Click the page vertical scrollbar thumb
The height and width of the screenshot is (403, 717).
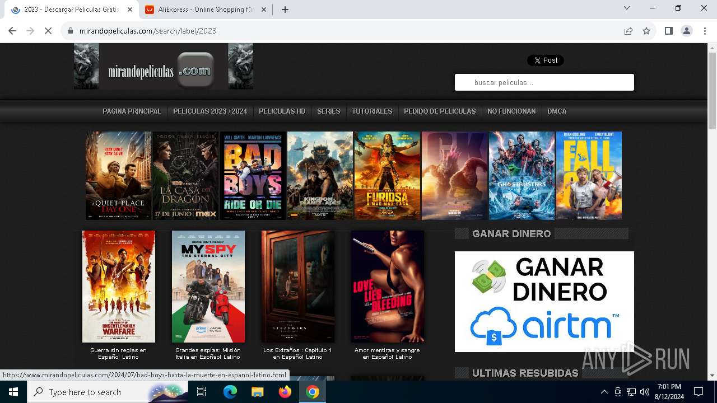pos(712,91)
